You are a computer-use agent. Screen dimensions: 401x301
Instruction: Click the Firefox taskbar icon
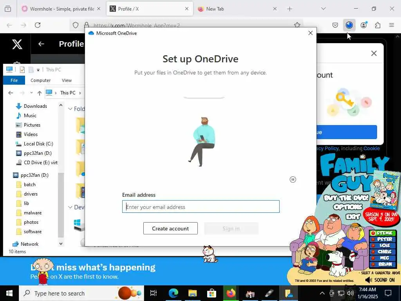tap(231, 293)
